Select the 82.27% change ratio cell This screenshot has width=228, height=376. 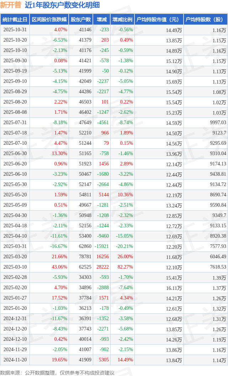[126, 267]
